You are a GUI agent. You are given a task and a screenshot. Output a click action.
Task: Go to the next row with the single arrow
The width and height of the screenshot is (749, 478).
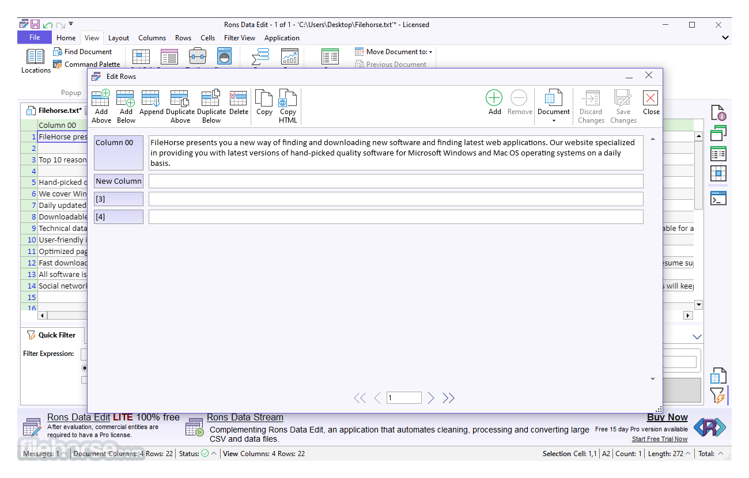tap(431, 398)
